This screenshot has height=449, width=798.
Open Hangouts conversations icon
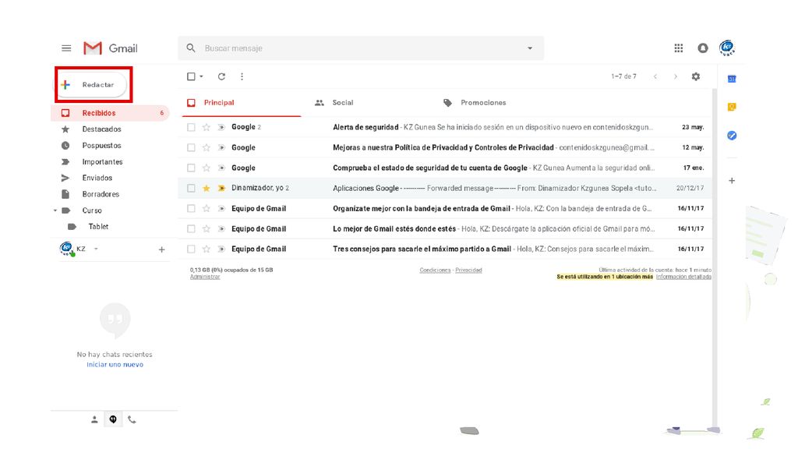tap(113, 419)
